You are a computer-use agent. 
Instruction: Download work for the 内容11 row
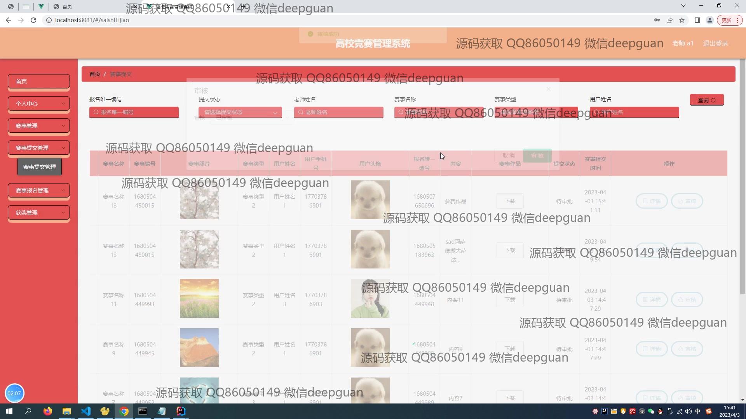(510, 300)
